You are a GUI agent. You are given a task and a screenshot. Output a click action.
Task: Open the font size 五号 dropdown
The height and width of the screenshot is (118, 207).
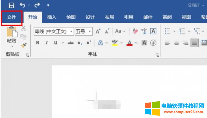tap(89, 31)
